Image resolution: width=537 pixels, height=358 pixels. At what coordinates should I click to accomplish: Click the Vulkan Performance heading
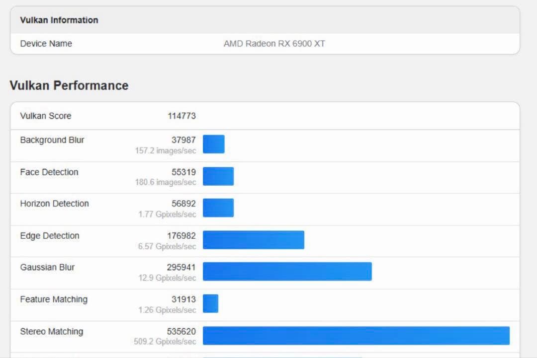[69, 85]
